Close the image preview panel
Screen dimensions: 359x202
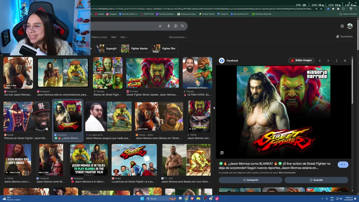tap(345, 61)
